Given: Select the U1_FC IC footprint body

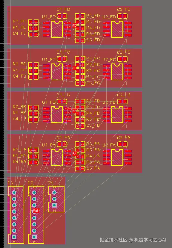Looking at the screenshot, I should 57,72.
